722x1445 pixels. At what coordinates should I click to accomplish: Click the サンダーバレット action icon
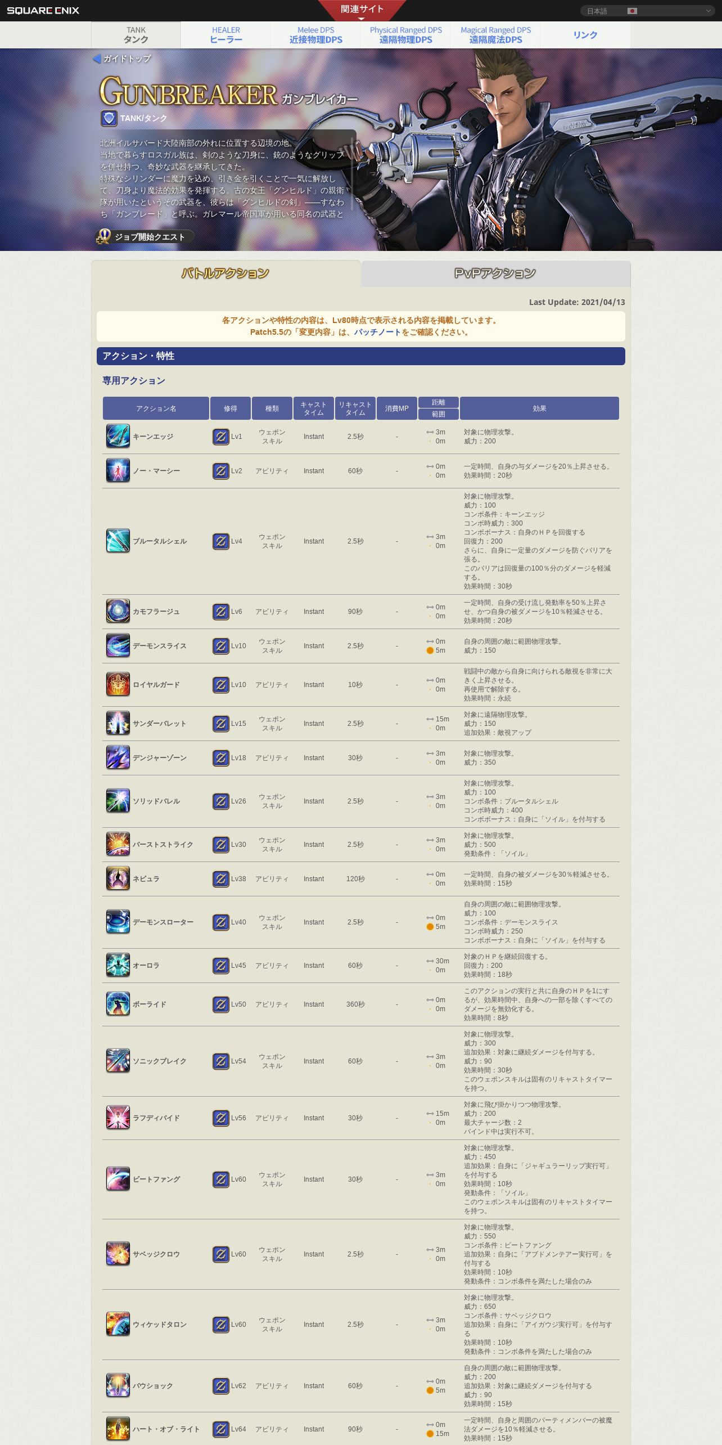tap(118, 723)
